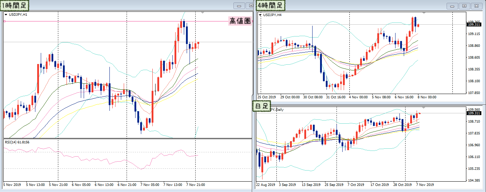
Task: Click the 7 Nov 13:00 time label
Action: click(172, 185)
